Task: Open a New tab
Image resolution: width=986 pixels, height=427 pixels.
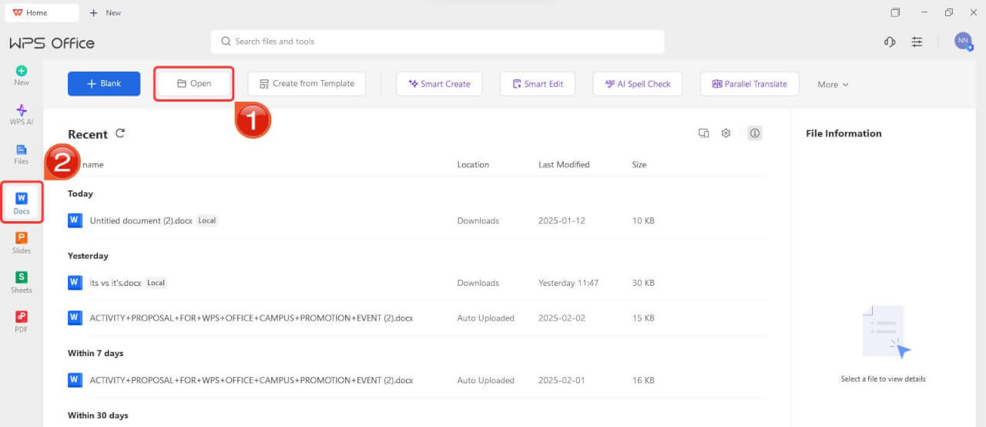Action: pyautogui.click(x=106, y=12)
